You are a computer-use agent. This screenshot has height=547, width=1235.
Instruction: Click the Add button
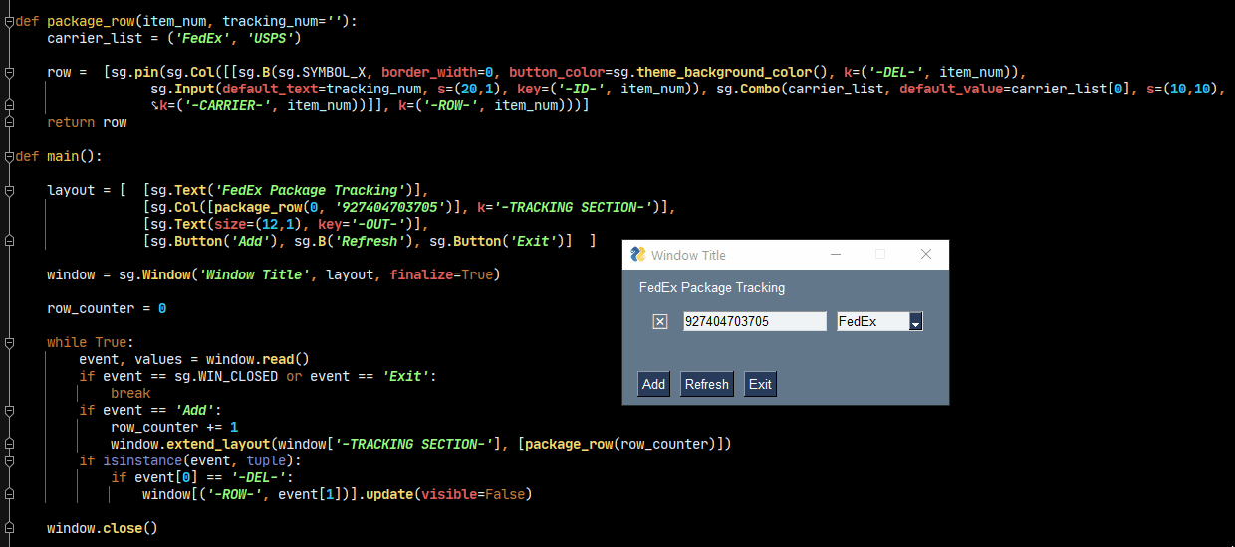point(653,384)
